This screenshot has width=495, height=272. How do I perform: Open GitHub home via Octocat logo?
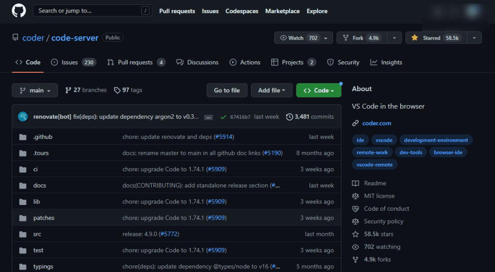(x=19, y=11)
